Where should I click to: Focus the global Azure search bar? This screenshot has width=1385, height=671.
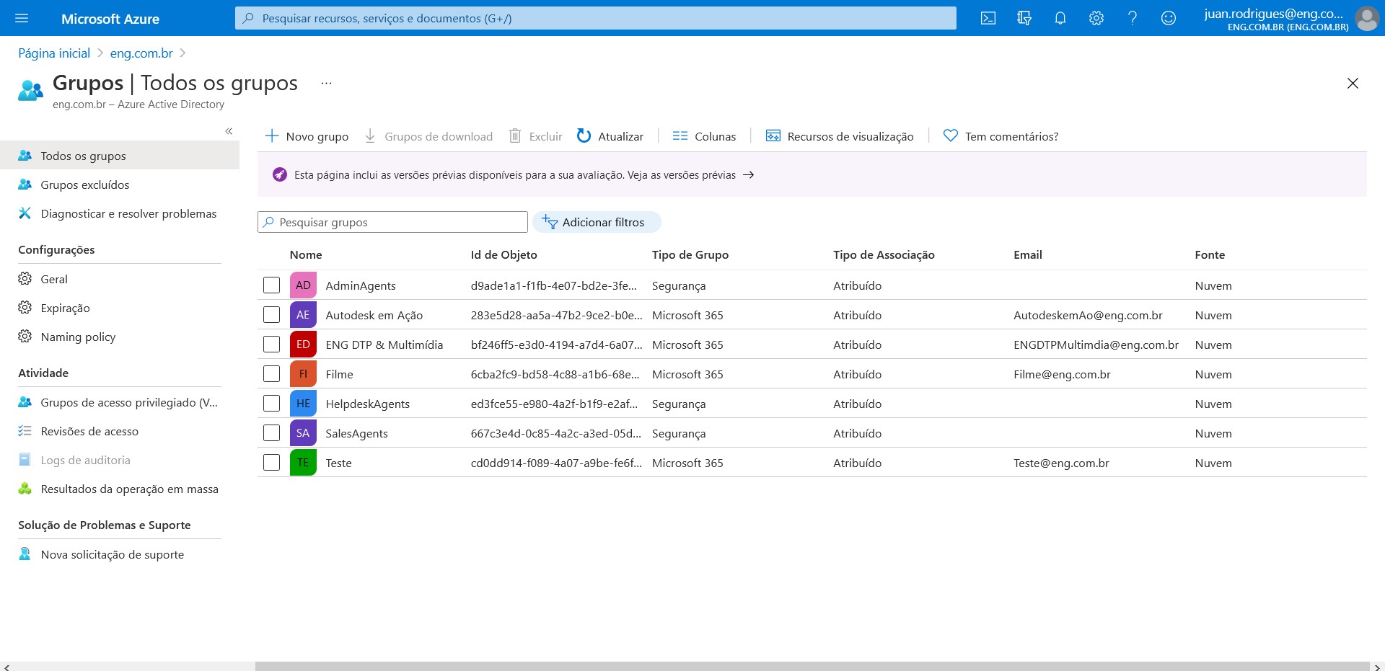coord(596,18)
